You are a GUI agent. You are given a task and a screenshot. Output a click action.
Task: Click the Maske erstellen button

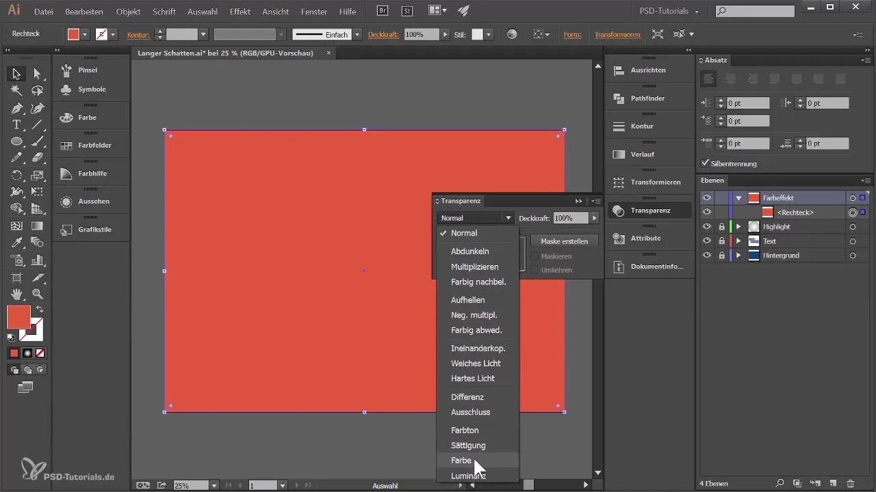click(x=565, y=241)
